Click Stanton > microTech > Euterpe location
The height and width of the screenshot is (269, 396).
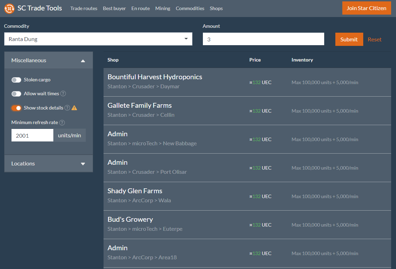click(145, 229)
